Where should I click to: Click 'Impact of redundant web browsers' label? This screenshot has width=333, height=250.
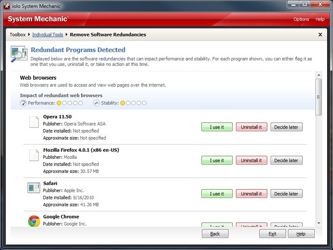coord(61,95)
